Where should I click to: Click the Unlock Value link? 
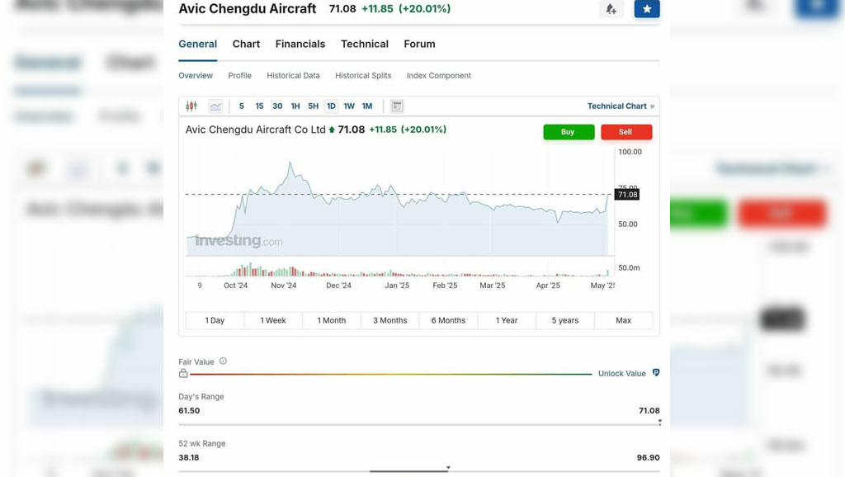[622, 374]
